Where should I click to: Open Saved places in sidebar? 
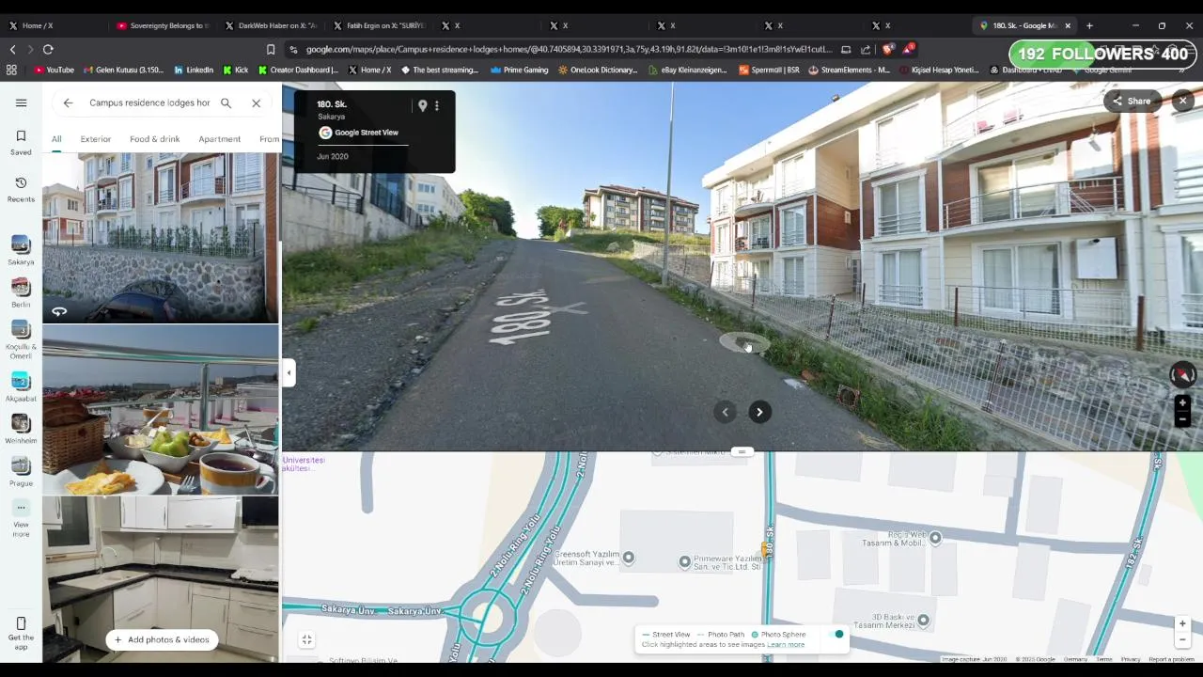21,142
